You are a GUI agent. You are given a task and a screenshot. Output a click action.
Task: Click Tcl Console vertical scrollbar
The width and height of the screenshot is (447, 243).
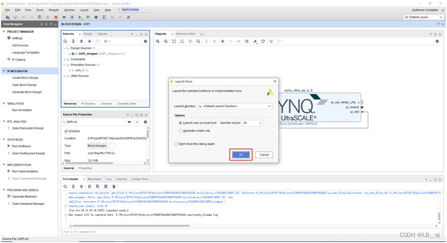pos(439,216)
